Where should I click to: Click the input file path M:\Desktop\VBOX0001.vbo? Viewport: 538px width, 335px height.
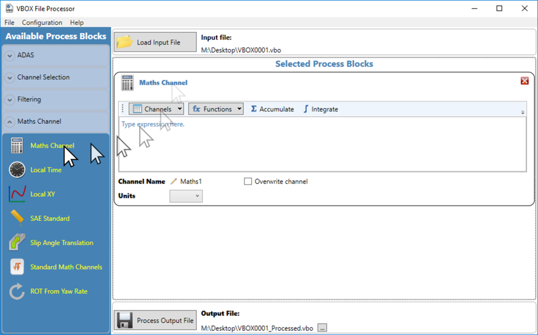coord(241,50)
